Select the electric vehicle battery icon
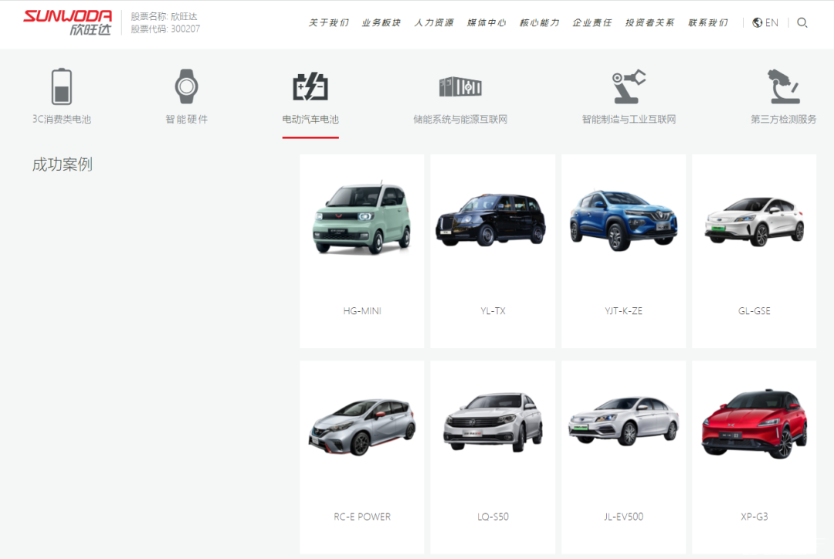The image size is (834, 559). (x=310, y=86)
